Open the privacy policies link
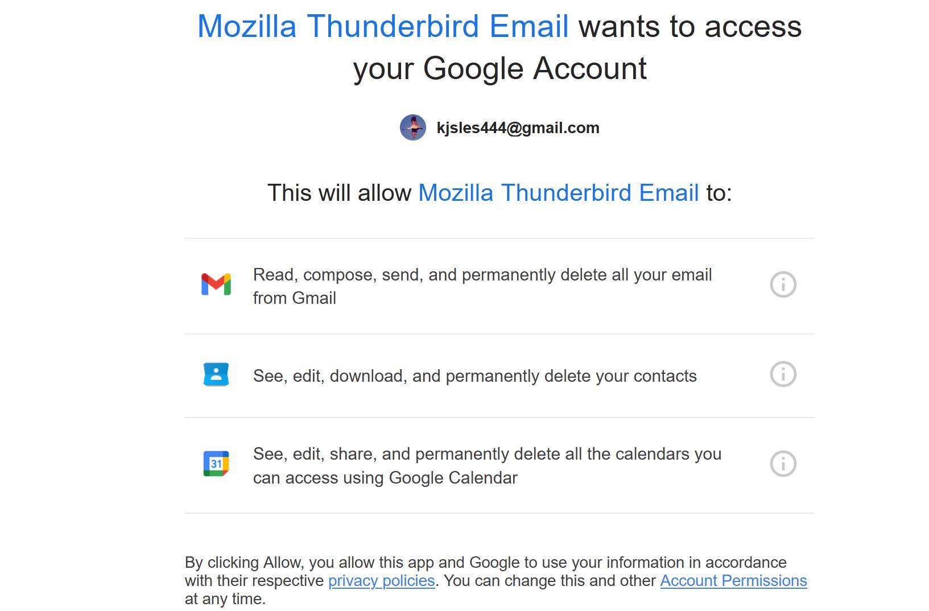This screenshot has height=611, width=929. click(x=381, y=581)
